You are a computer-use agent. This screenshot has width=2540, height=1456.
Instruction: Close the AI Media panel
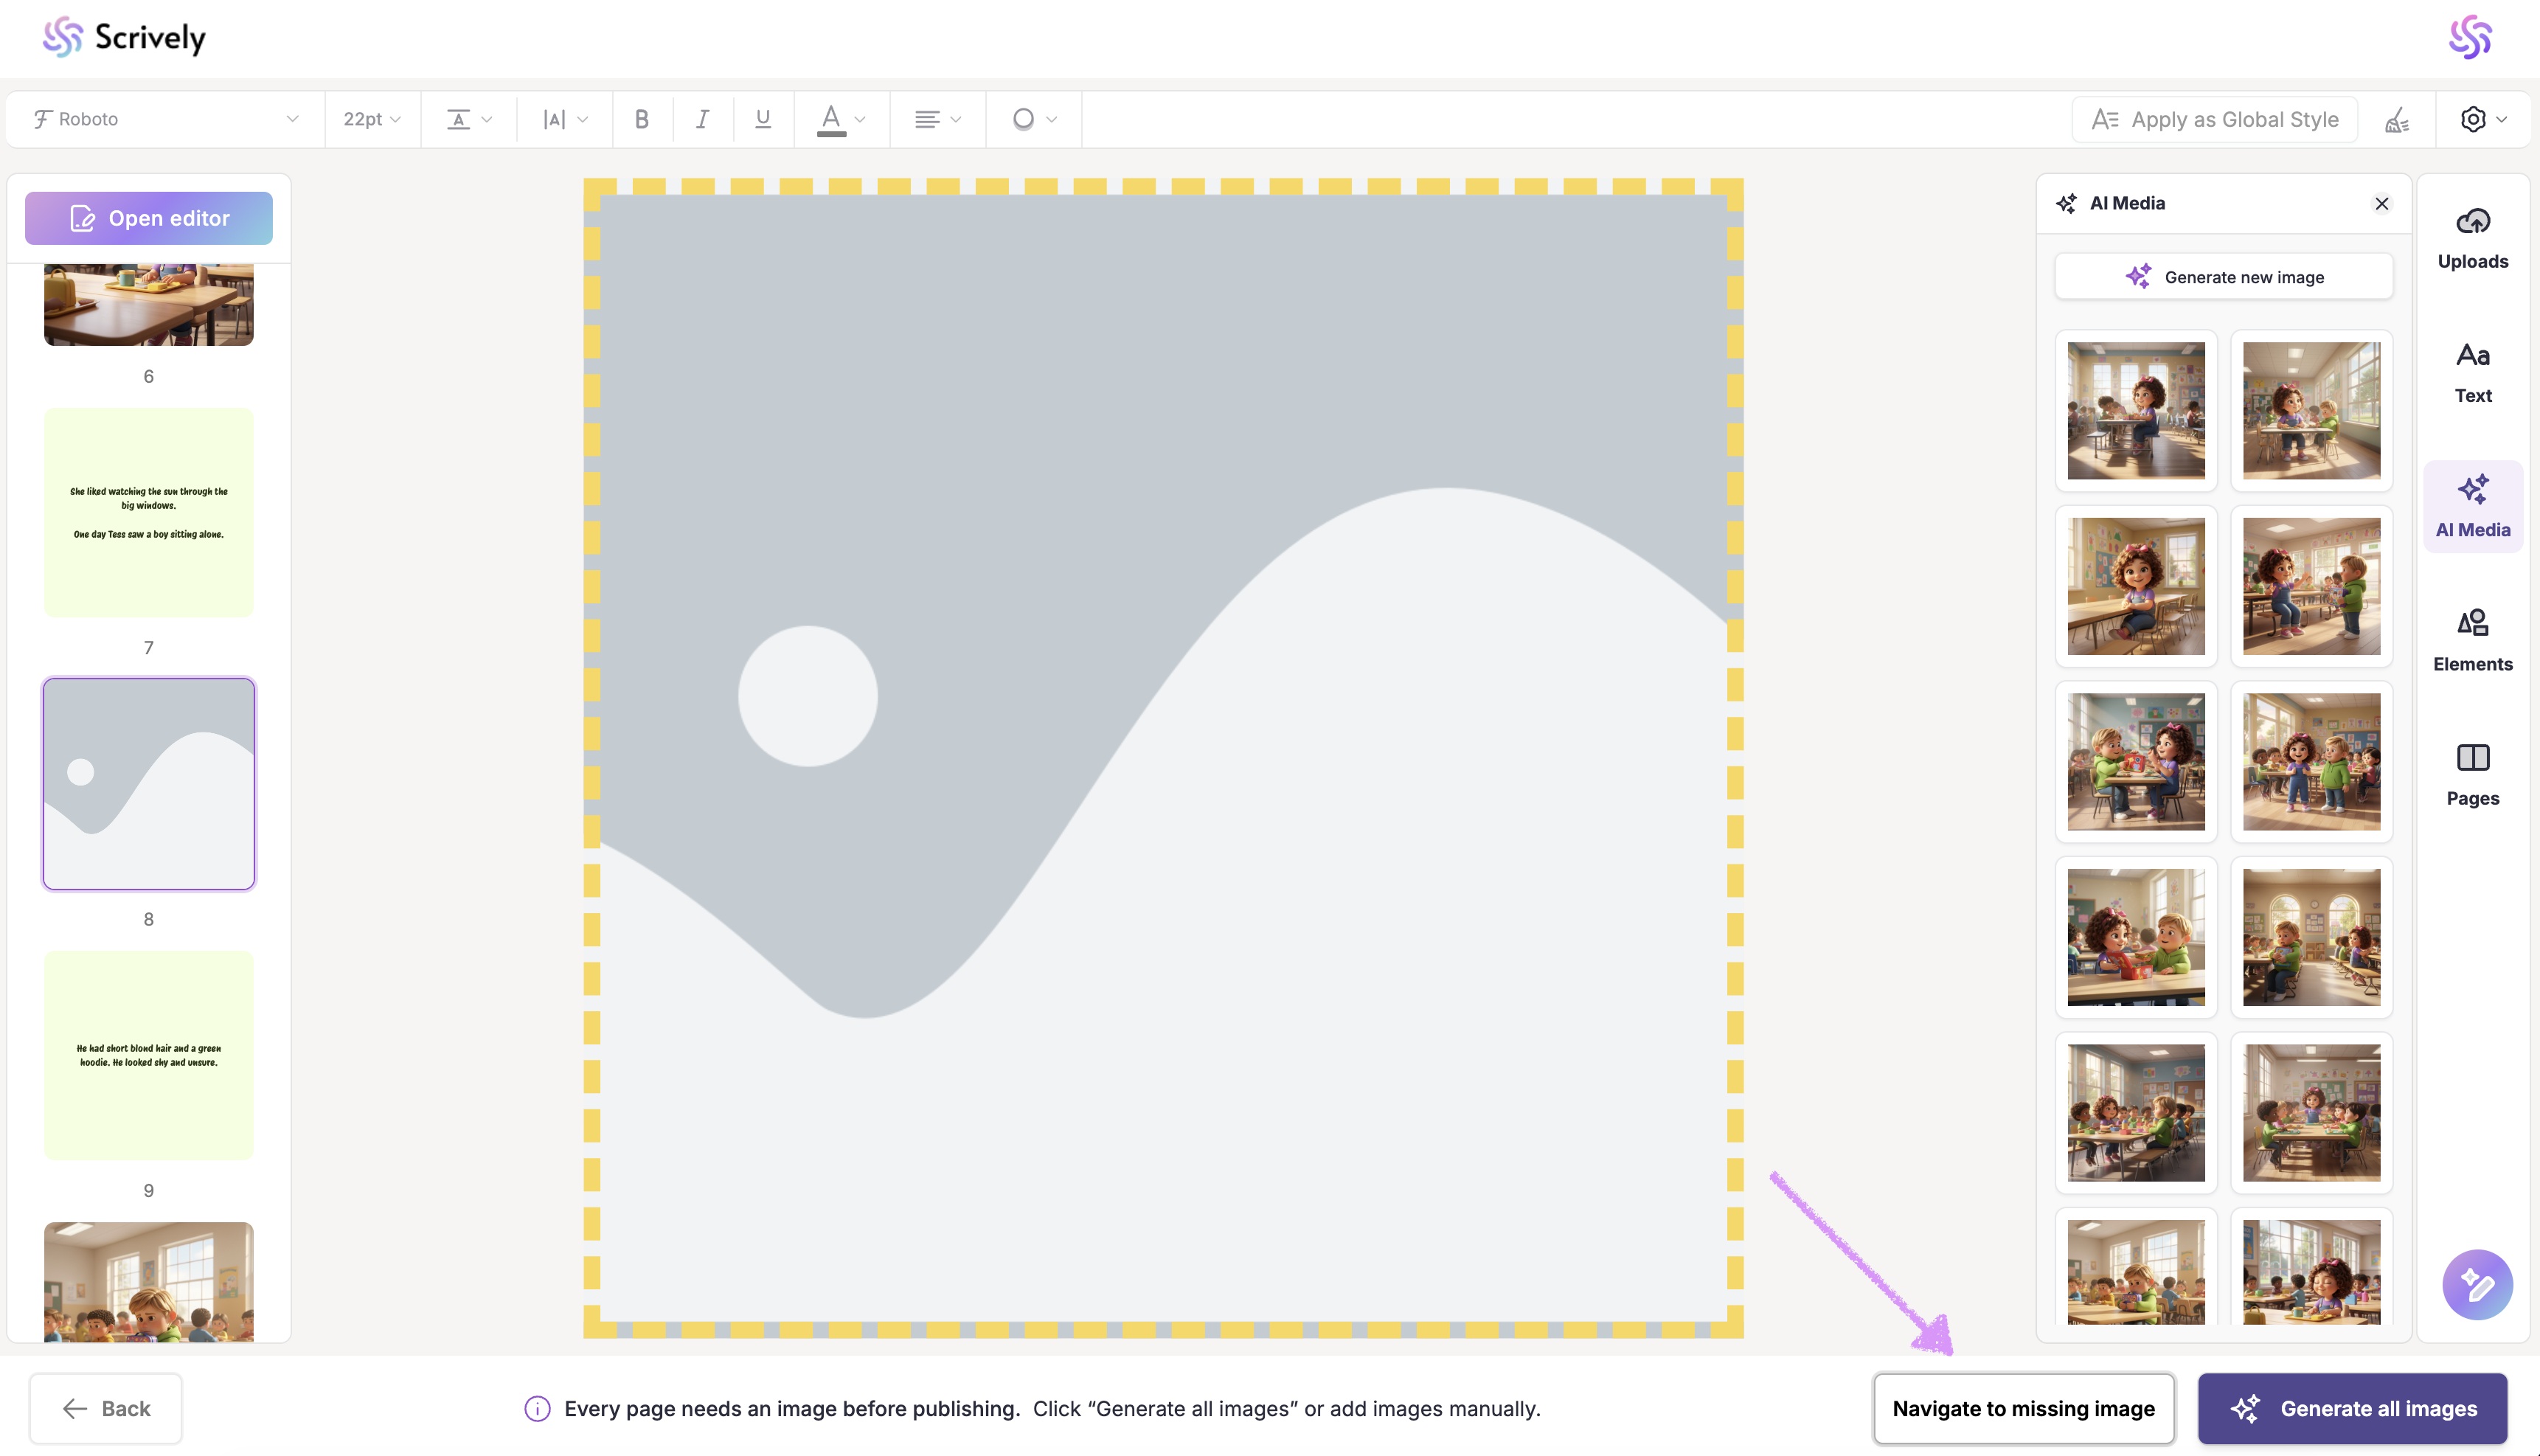(2381, 204)
